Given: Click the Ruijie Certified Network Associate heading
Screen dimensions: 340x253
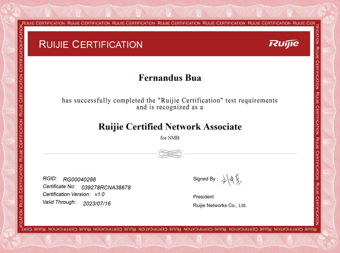Looking at the screenshot, I should (x=170, y=126).
